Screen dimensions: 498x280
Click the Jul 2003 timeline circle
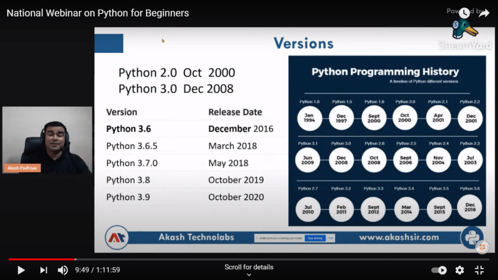pyautogui.click(x=470, y=160)
